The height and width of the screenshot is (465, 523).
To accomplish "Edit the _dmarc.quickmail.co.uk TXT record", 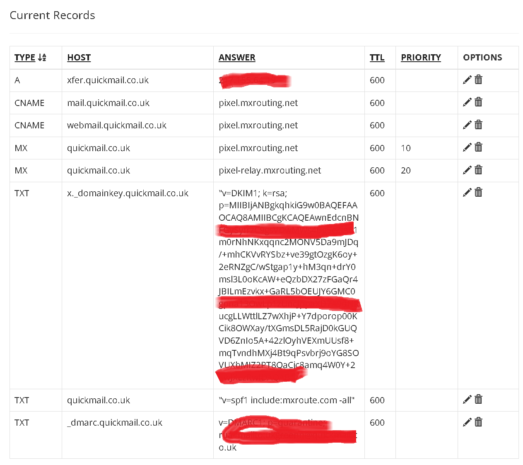I will pos(467,422).
